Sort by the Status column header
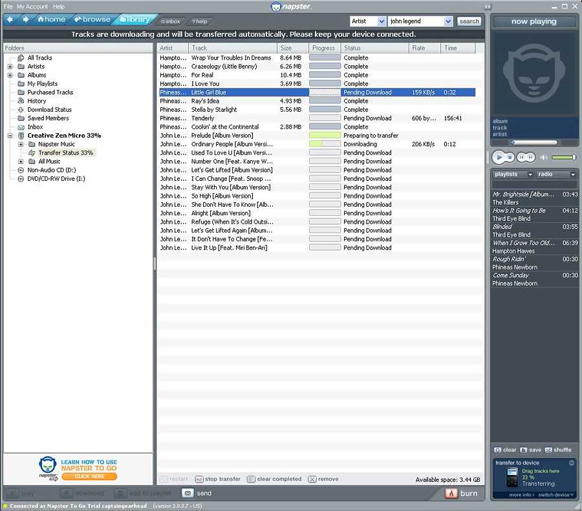The width and height of the screenshot is (582, 511). tap(375, 48)
